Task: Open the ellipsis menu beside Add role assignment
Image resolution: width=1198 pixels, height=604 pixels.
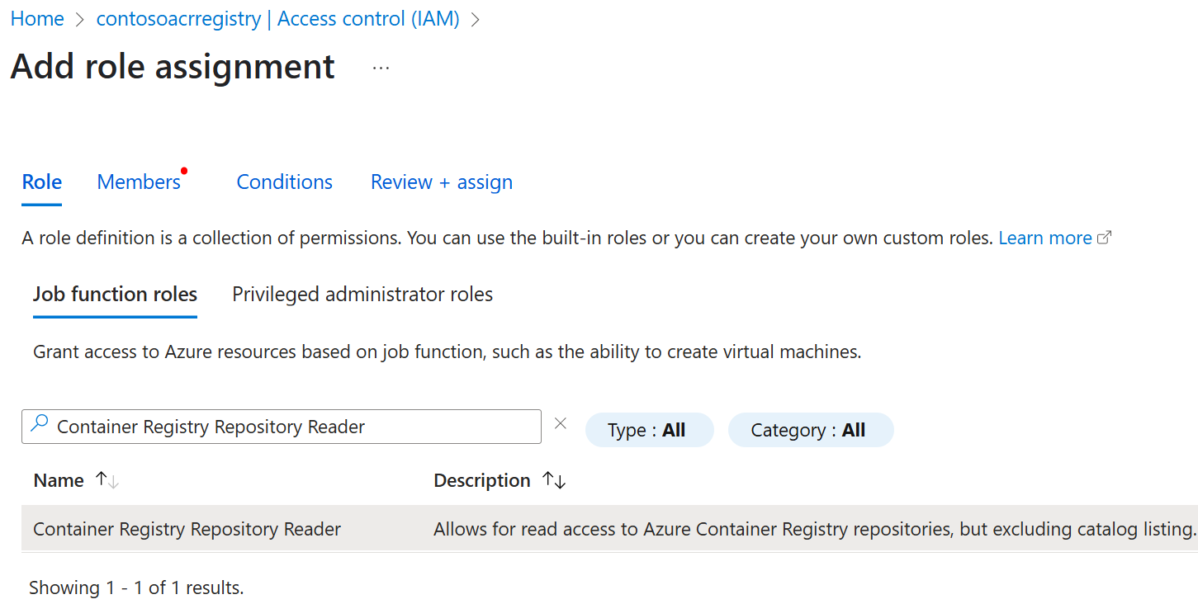Action: pyautogui.click(x=381, y=68)
